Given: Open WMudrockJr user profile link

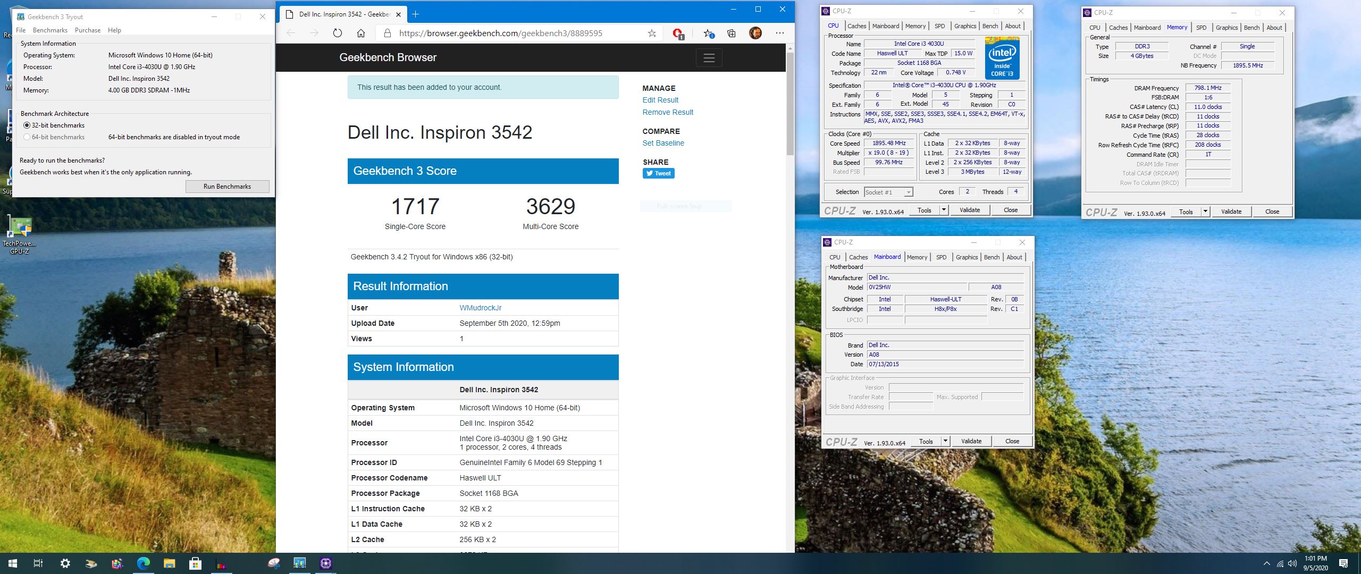Looking at the screenshot, I should [x=480, y=308].
